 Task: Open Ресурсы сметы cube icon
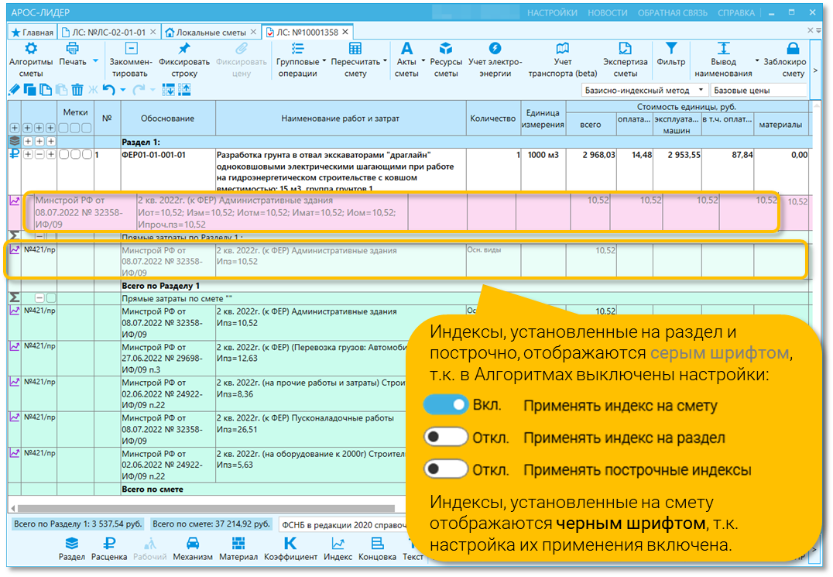[x=446, y=49]
